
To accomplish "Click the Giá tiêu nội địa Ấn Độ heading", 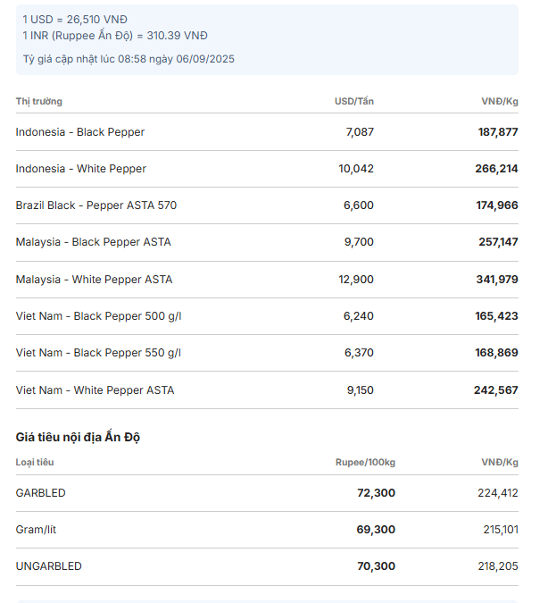I will 78,437.
